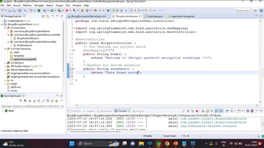Toggle show console on standard output change

click(x=217, y=111)
